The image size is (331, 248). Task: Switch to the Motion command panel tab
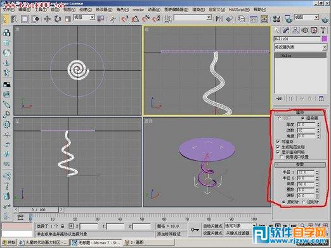(x=304, y=30)
